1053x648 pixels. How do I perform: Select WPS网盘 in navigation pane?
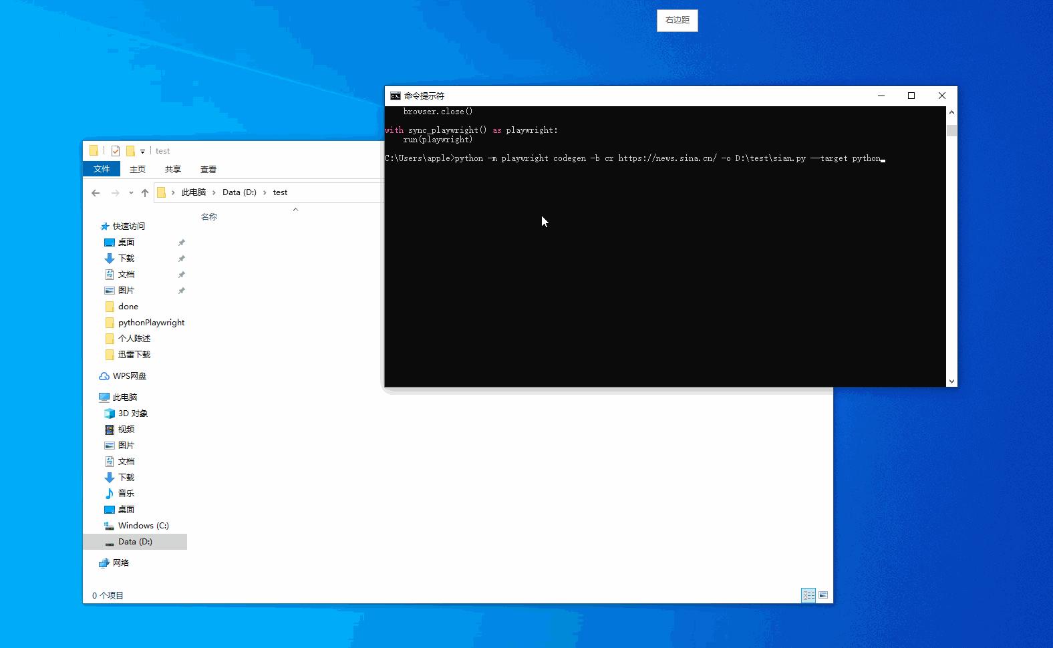[x=130, y=376]
